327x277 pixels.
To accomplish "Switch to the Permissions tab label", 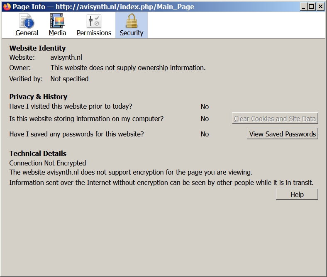I will tap(94, 33).
